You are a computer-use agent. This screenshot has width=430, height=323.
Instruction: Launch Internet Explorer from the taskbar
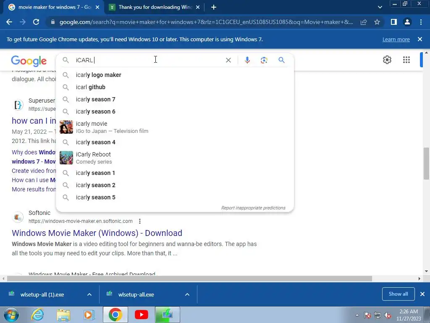coord(37,315)
